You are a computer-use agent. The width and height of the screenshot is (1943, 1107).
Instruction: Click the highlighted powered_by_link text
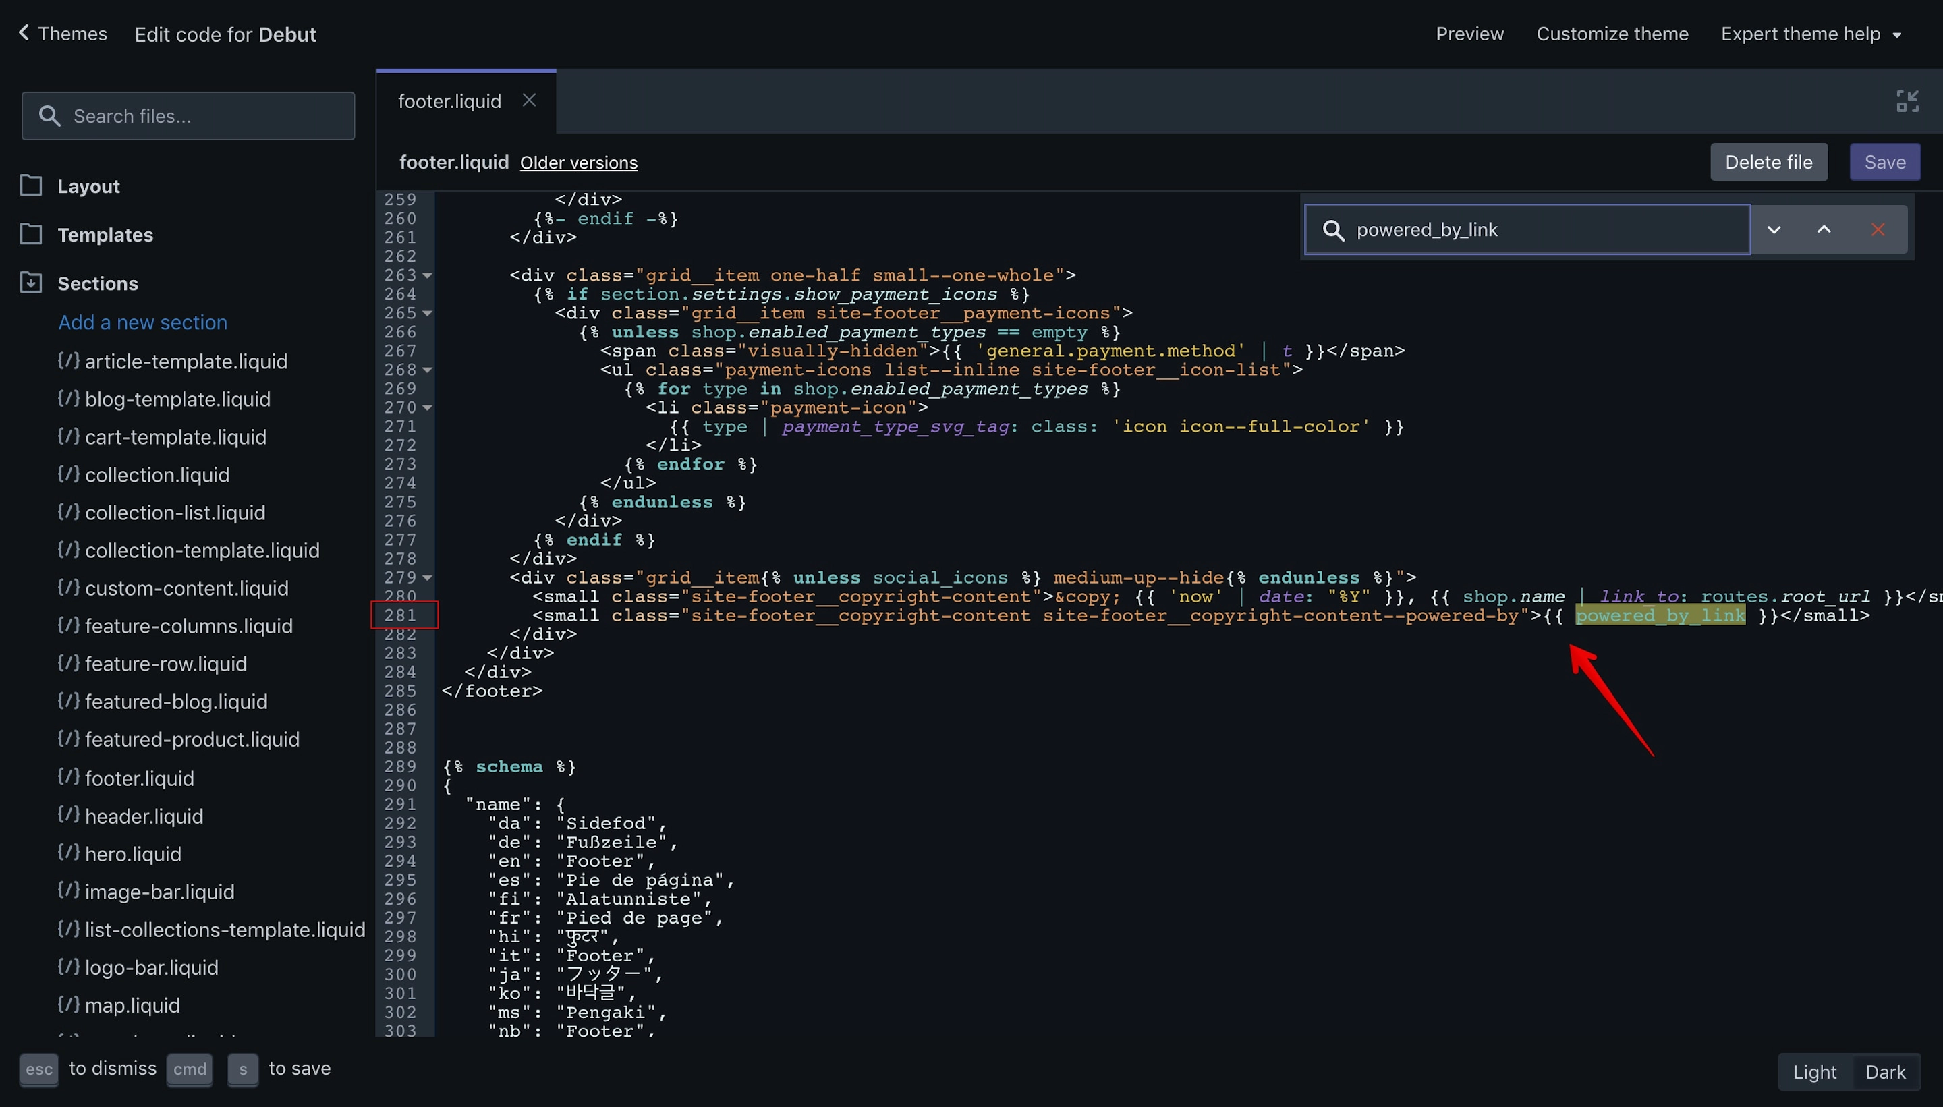1660,616
